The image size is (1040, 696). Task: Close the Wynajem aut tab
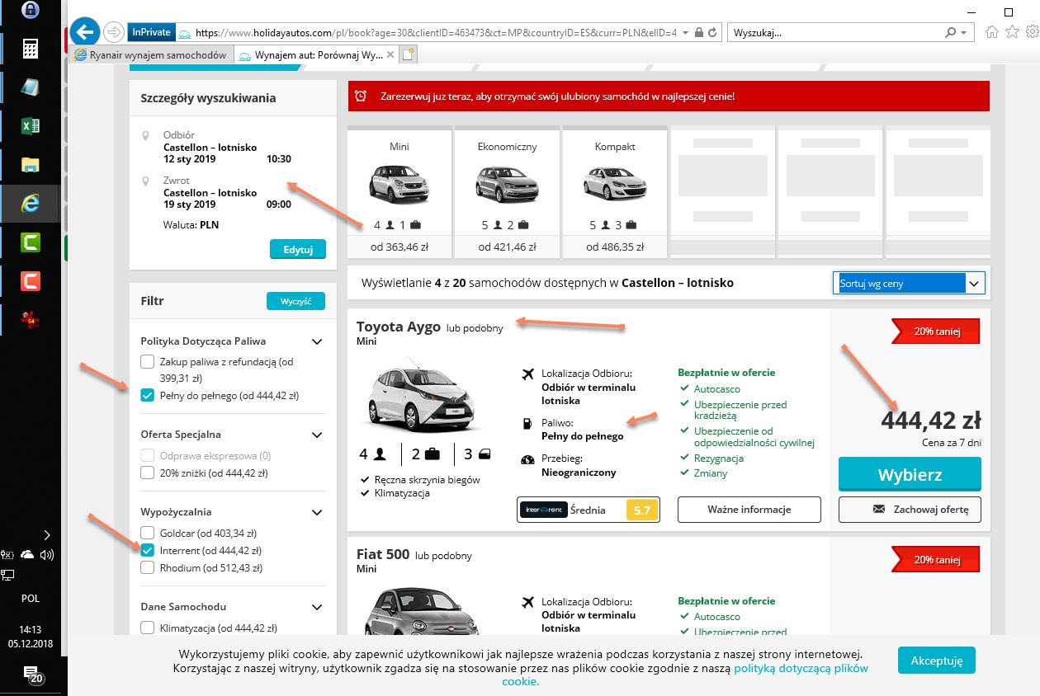point(390,54)
